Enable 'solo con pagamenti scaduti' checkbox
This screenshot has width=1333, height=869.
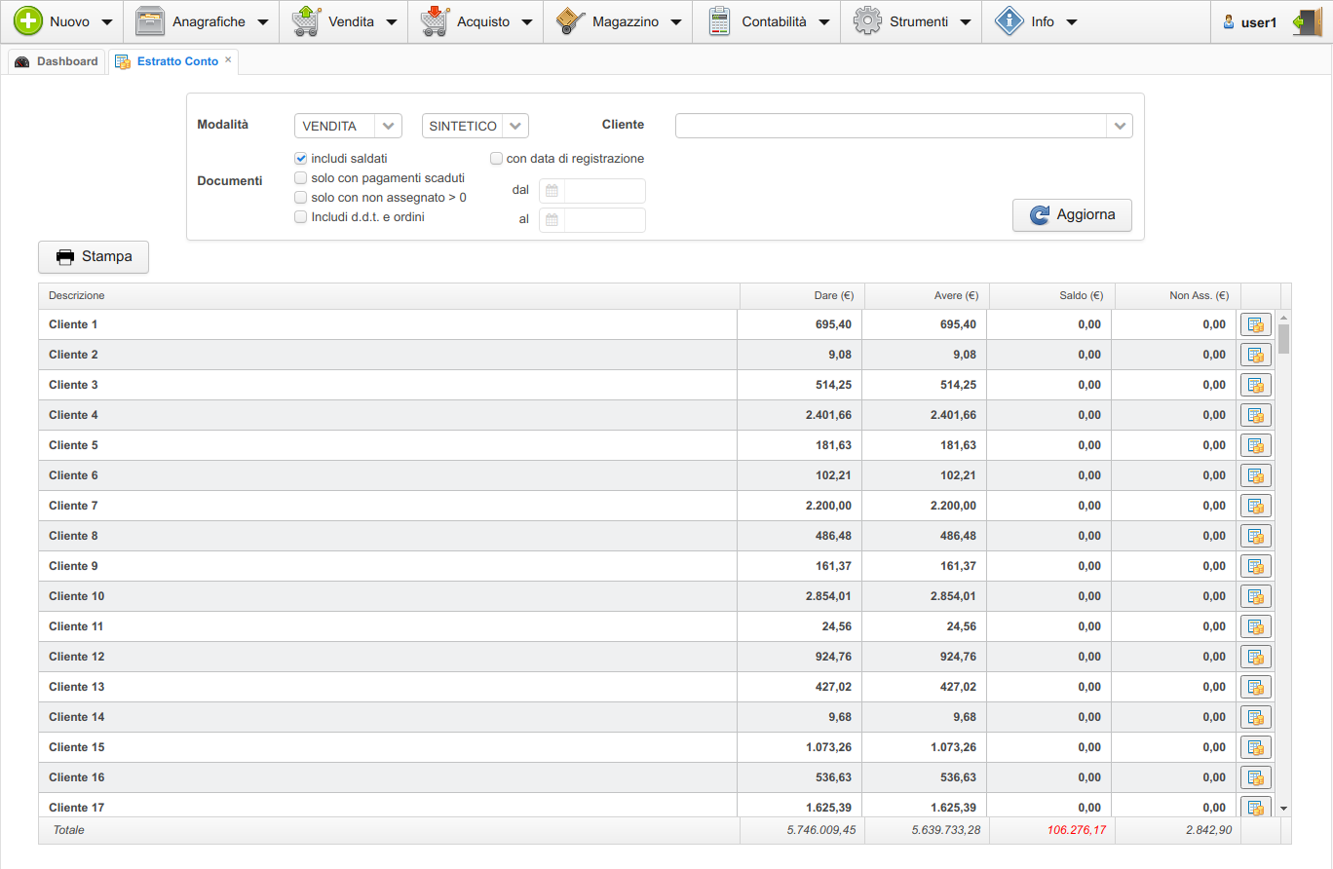tap(301, 178)
